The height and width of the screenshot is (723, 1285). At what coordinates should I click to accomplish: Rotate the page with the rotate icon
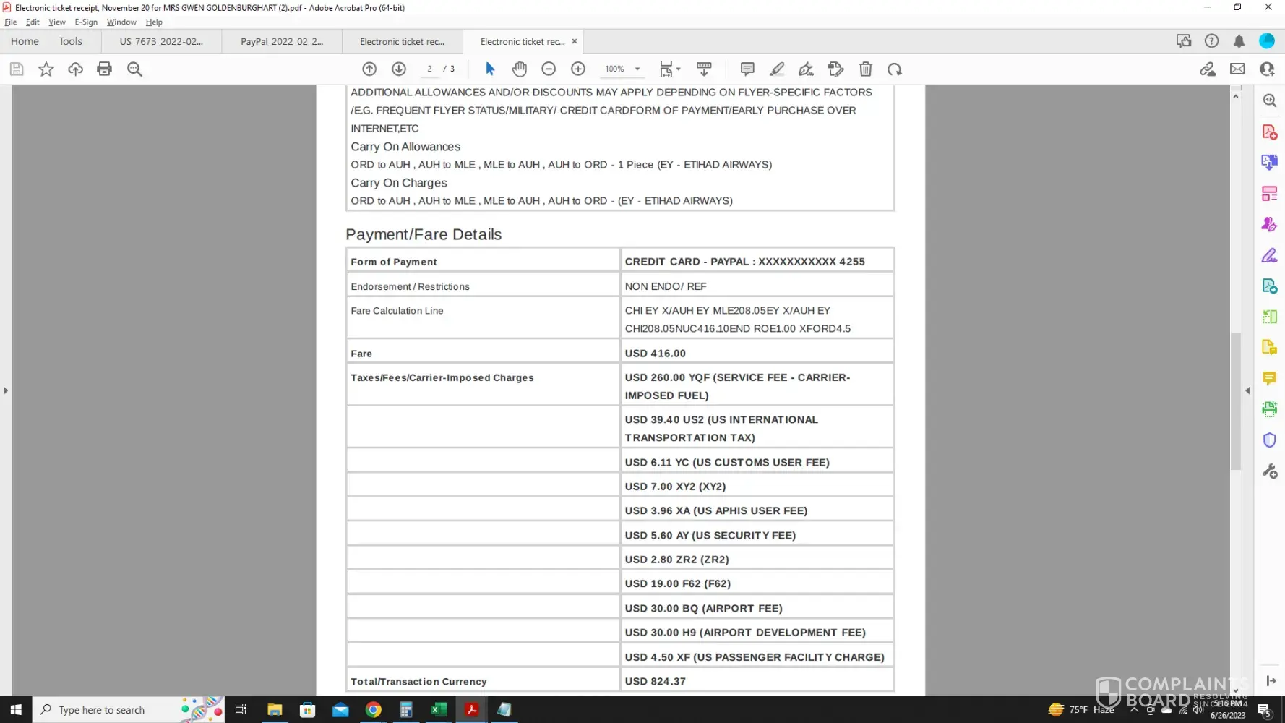tap(895, 69)
